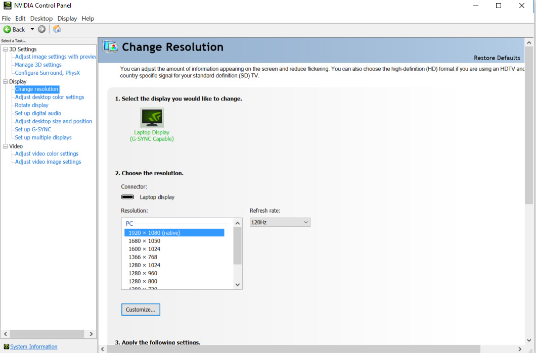Viewport: 536px width, 353px height.
Task: Click the resolution list scrollbar thumb
Action: 238,245
